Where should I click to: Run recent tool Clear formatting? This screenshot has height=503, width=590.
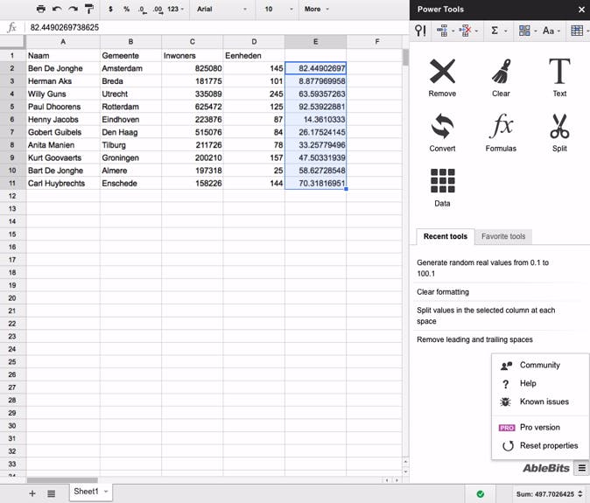[x=443, y=291]
